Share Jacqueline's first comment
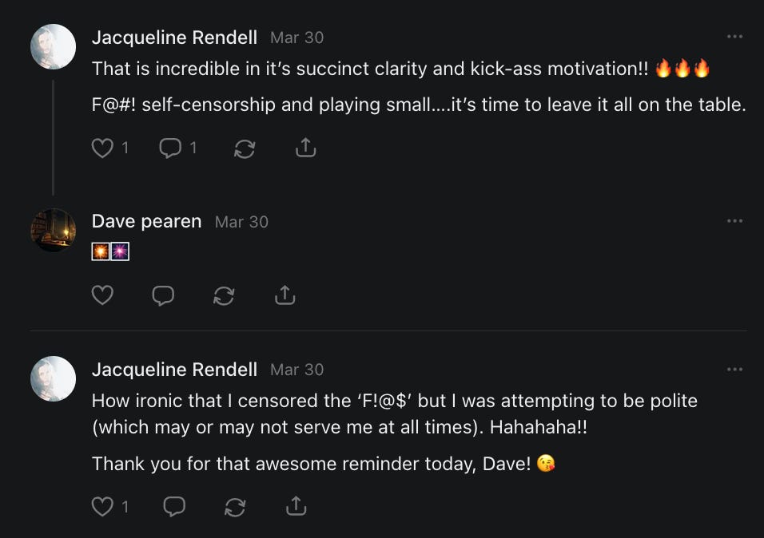This screenshot has height=538, width=764. (305, 148)
